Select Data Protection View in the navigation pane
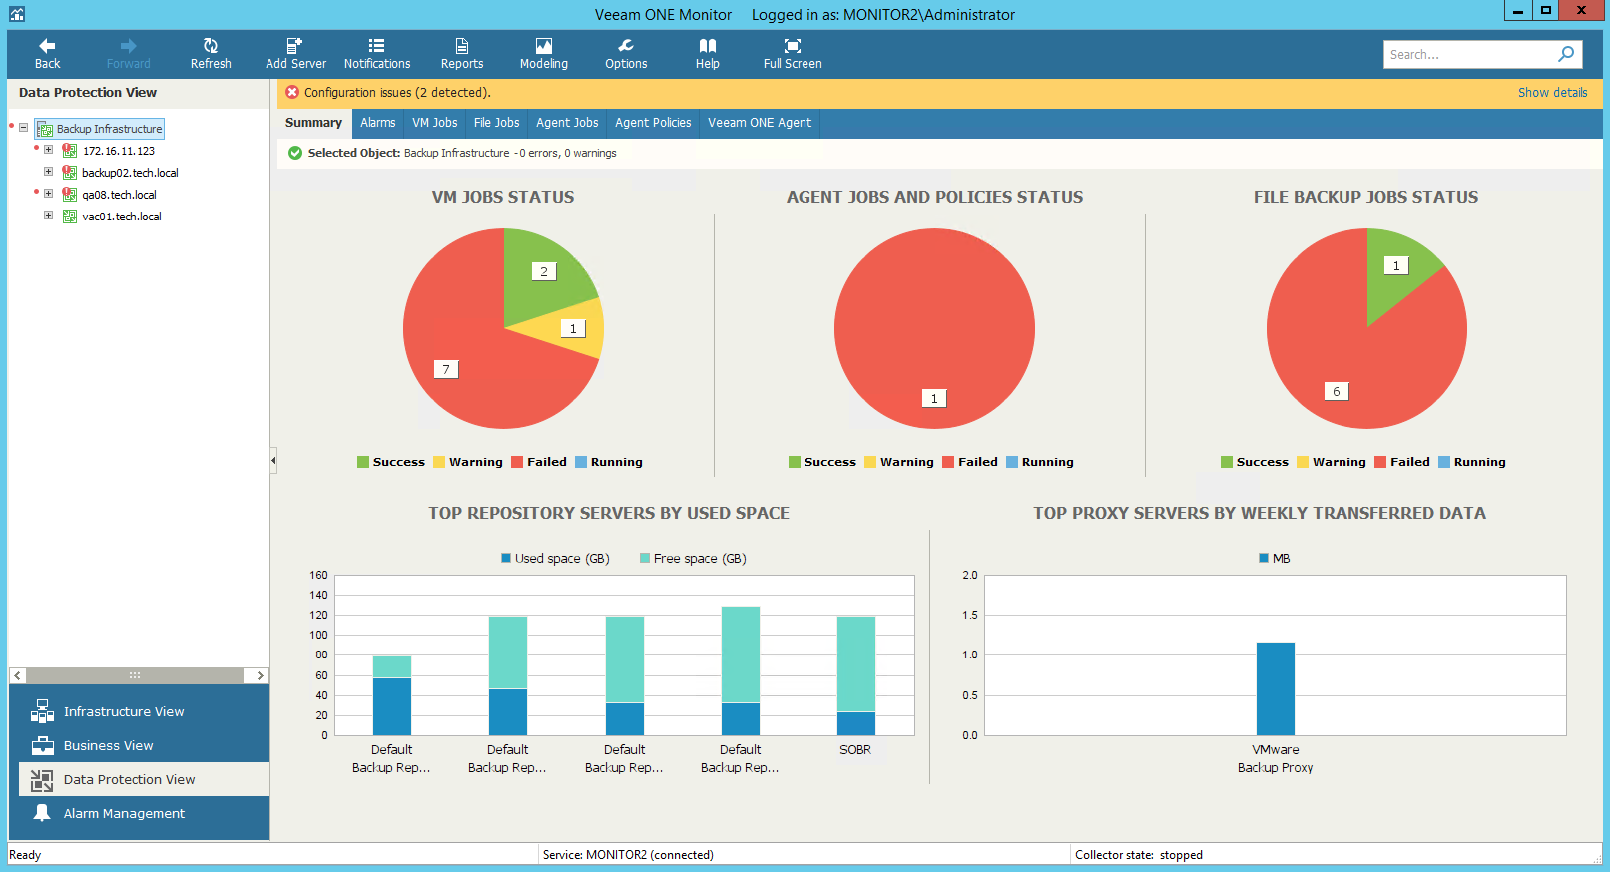 click(144, 779)
